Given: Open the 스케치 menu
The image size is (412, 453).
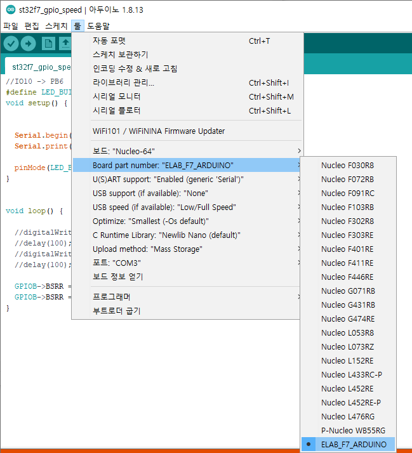Looking at the screenshot, I should tap(56, 26).
